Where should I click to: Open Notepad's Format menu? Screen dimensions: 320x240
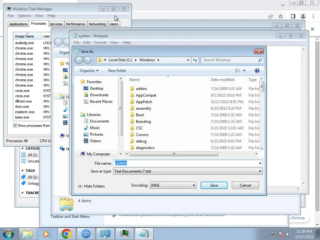tap(100, 42)
